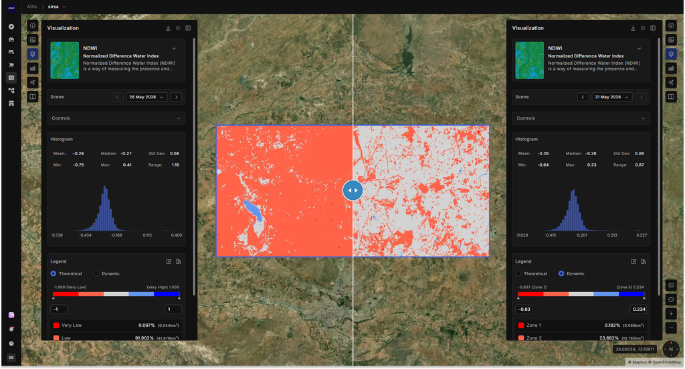Expand the Controls section in the right panel
Screen dimensions: 685x369
581,118
